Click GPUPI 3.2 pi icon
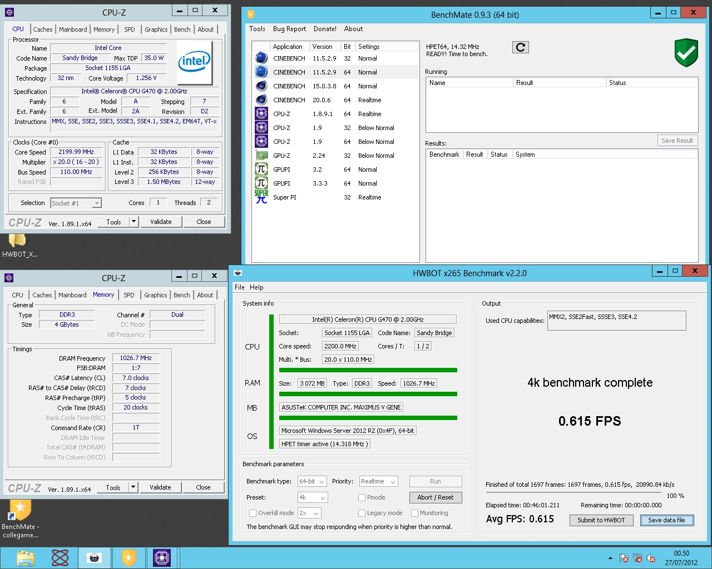 click(x=261, y=169)
